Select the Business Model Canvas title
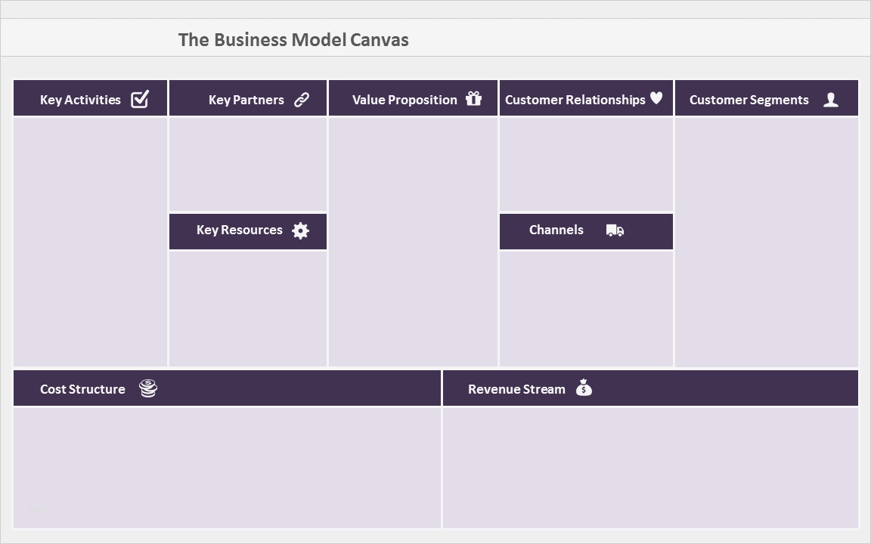The height and width of the screenshot is (544, 871). [293, 40]
